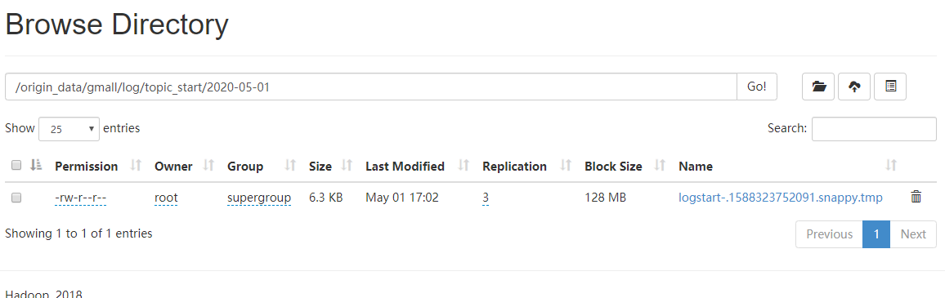Focus the Search input field
The width and height of the screenshot is (945, 298).
[x=874, y=129]
